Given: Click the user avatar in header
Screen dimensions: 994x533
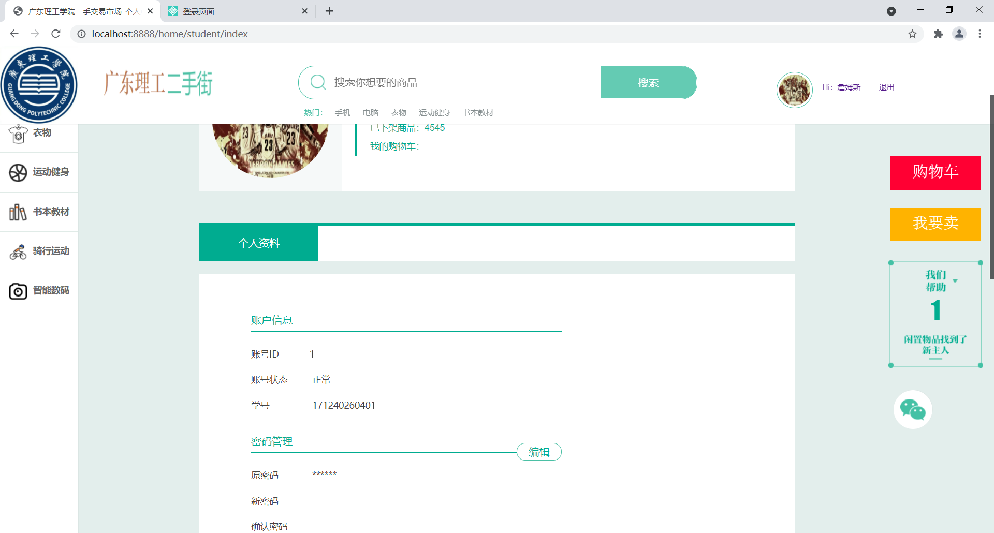Looking at the screenshot, I should pos(795,90).
